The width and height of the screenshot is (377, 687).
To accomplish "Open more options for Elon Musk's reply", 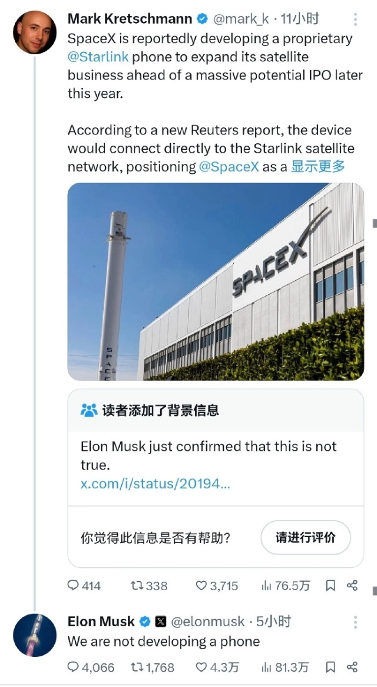I will 355,622.
